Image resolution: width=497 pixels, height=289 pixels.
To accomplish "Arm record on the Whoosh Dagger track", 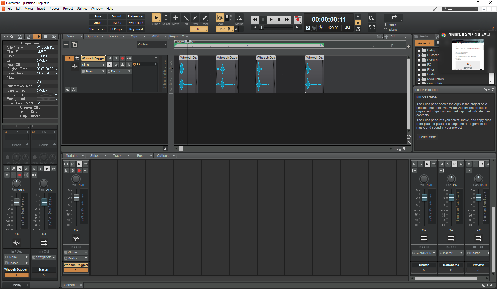I will pyautogui.click(x=123, y=58).
